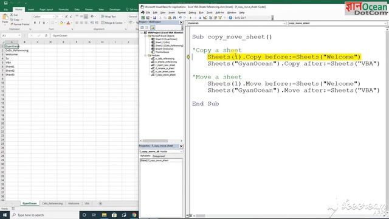Click the Underline button in Excel ribbon
Screen dimensions: 389x219
coord(44,23)
